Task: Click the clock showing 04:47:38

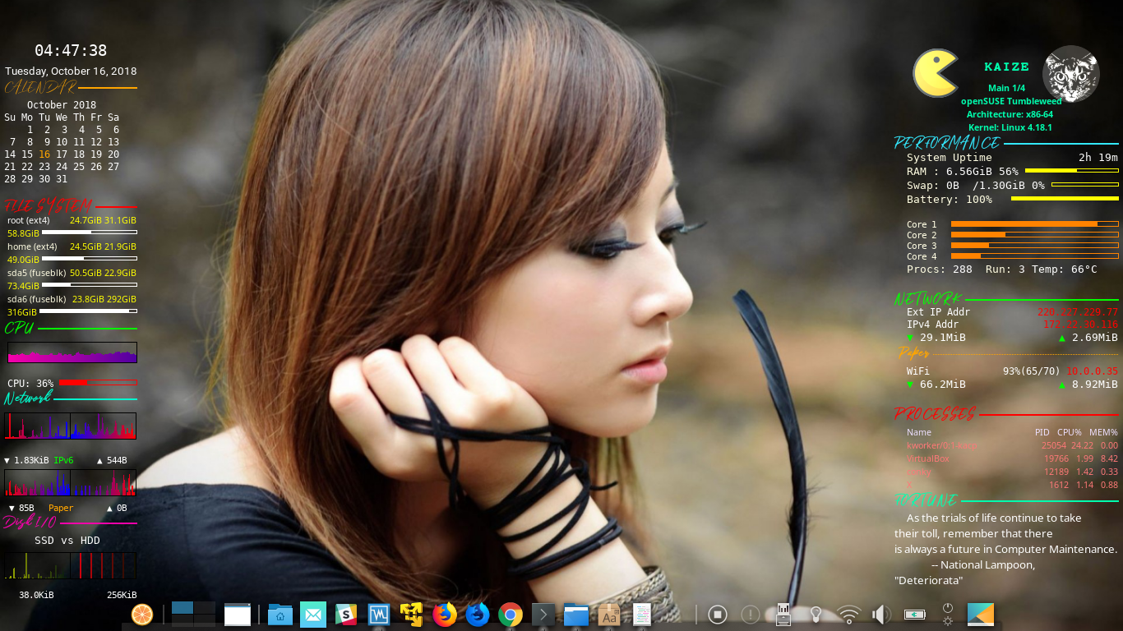Action: 71,50
